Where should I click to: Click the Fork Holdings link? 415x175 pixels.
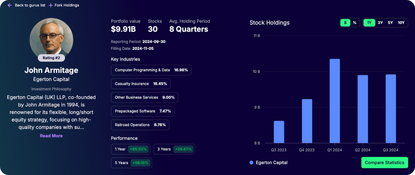(x=67, y=5)
